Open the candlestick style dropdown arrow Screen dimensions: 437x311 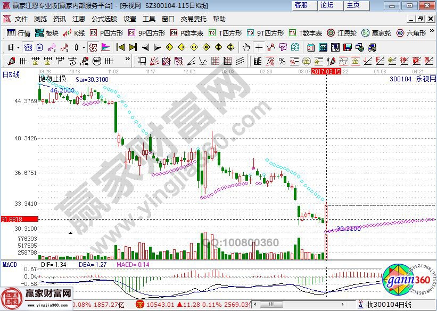(84, 47)
